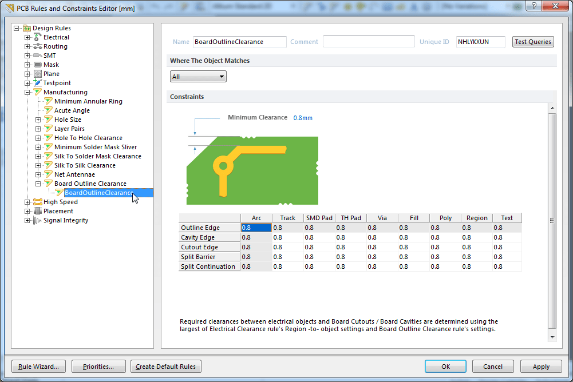The image size is (573, 382).
Task: Expand the Hole Size rule node
Action: click(38, 120)
